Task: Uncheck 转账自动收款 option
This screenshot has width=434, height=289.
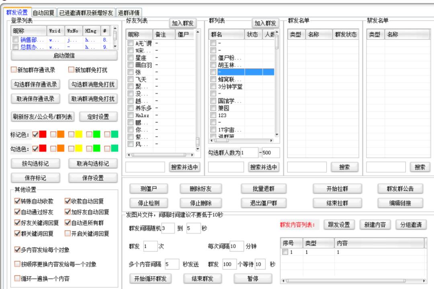Action: pos(17,201)
